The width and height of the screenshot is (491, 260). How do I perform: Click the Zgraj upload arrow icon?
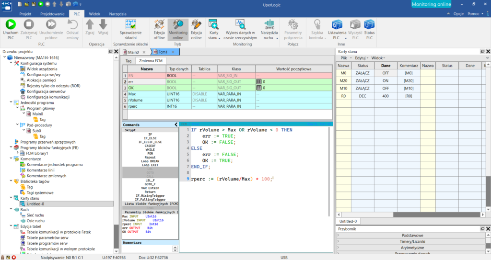pyautogui.click(x=90, y=24)
